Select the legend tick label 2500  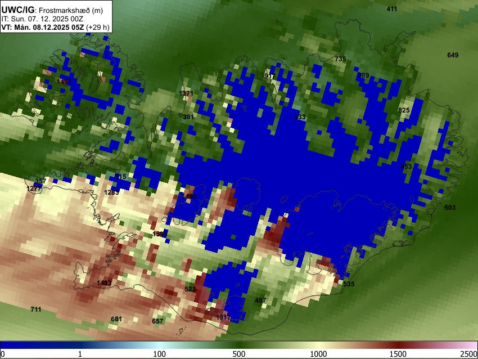pos(469,354)
